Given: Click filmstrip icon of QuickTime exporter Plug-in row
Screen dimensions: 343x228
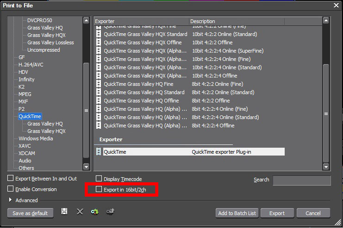Looking at the screenshot, I should (99, 151).
